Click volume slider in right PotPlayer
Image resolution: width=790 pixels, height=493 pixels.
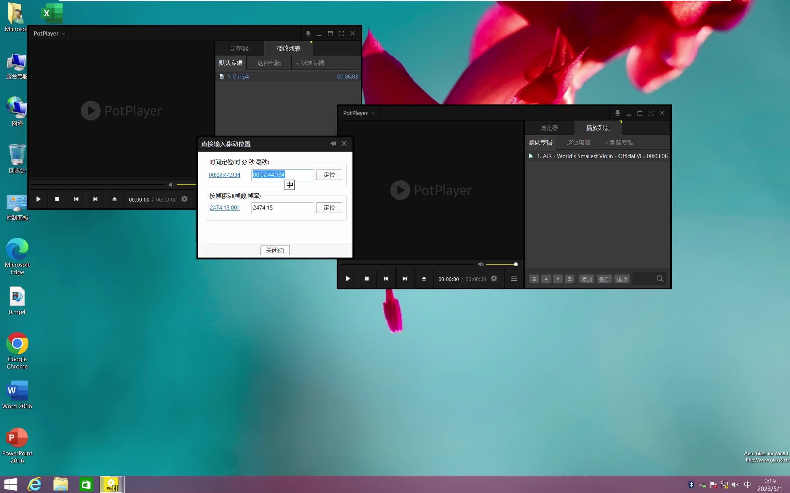click(x=501, y=264)
